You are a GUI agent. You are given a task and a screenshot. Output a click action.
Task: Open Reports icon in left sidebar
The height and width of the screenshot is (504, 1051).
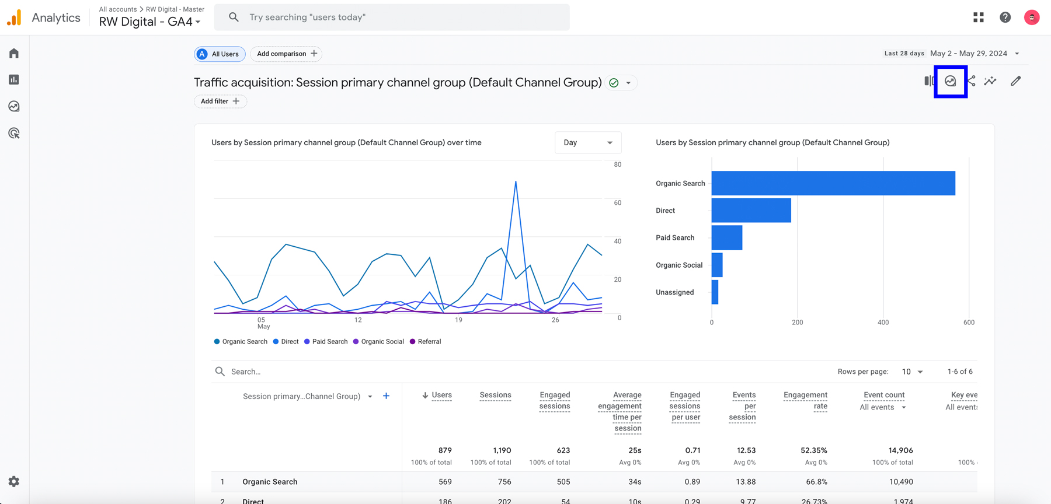coord(14,80)
